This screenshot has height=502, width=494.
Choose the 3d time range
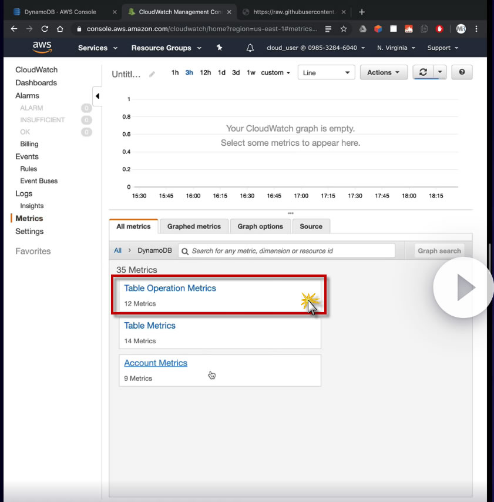[x=236, y=73]
